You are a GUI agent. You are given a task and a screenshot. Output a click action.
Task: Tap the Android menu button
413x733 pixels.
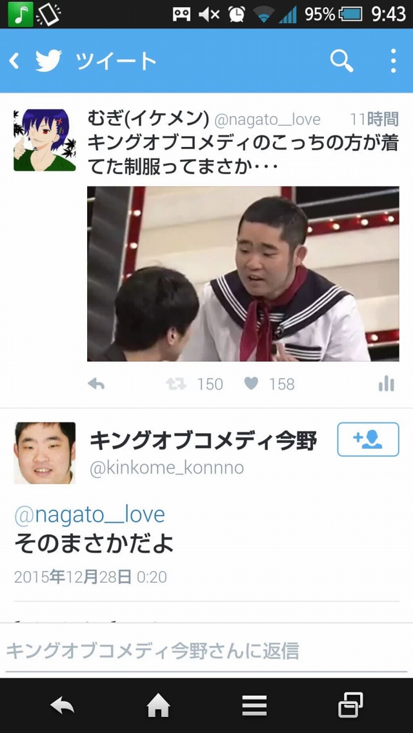(x=255, y=705)
